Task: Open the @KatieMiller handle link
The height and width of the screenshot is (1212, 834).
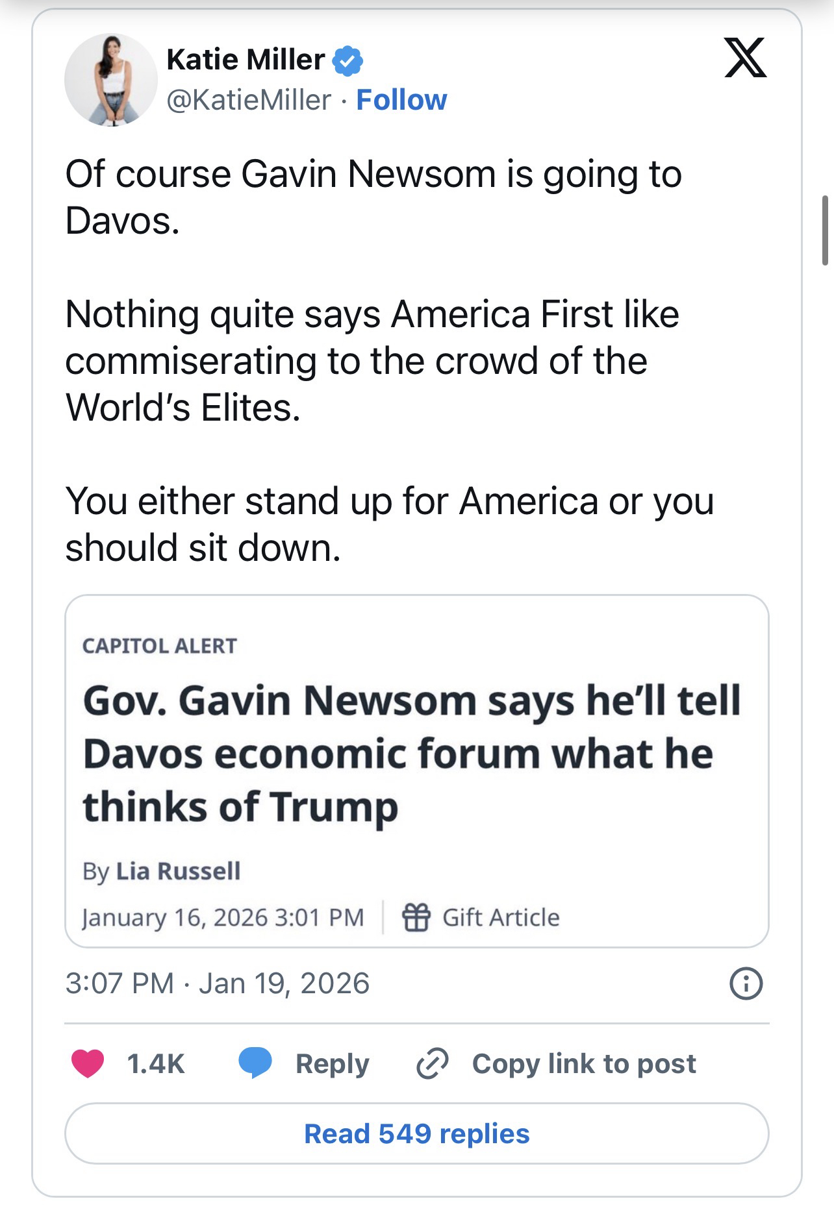Action: (x=249, y=100)
